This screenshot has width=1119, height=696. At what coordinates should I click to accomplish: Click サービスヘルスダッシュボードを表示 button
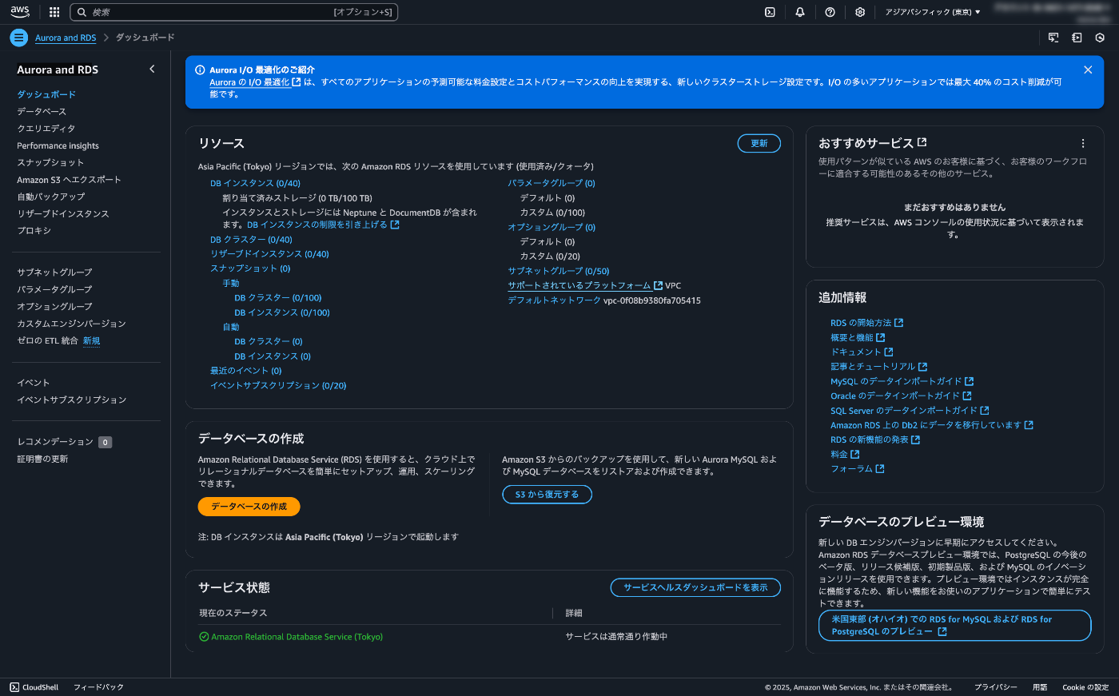coord(695,587)
